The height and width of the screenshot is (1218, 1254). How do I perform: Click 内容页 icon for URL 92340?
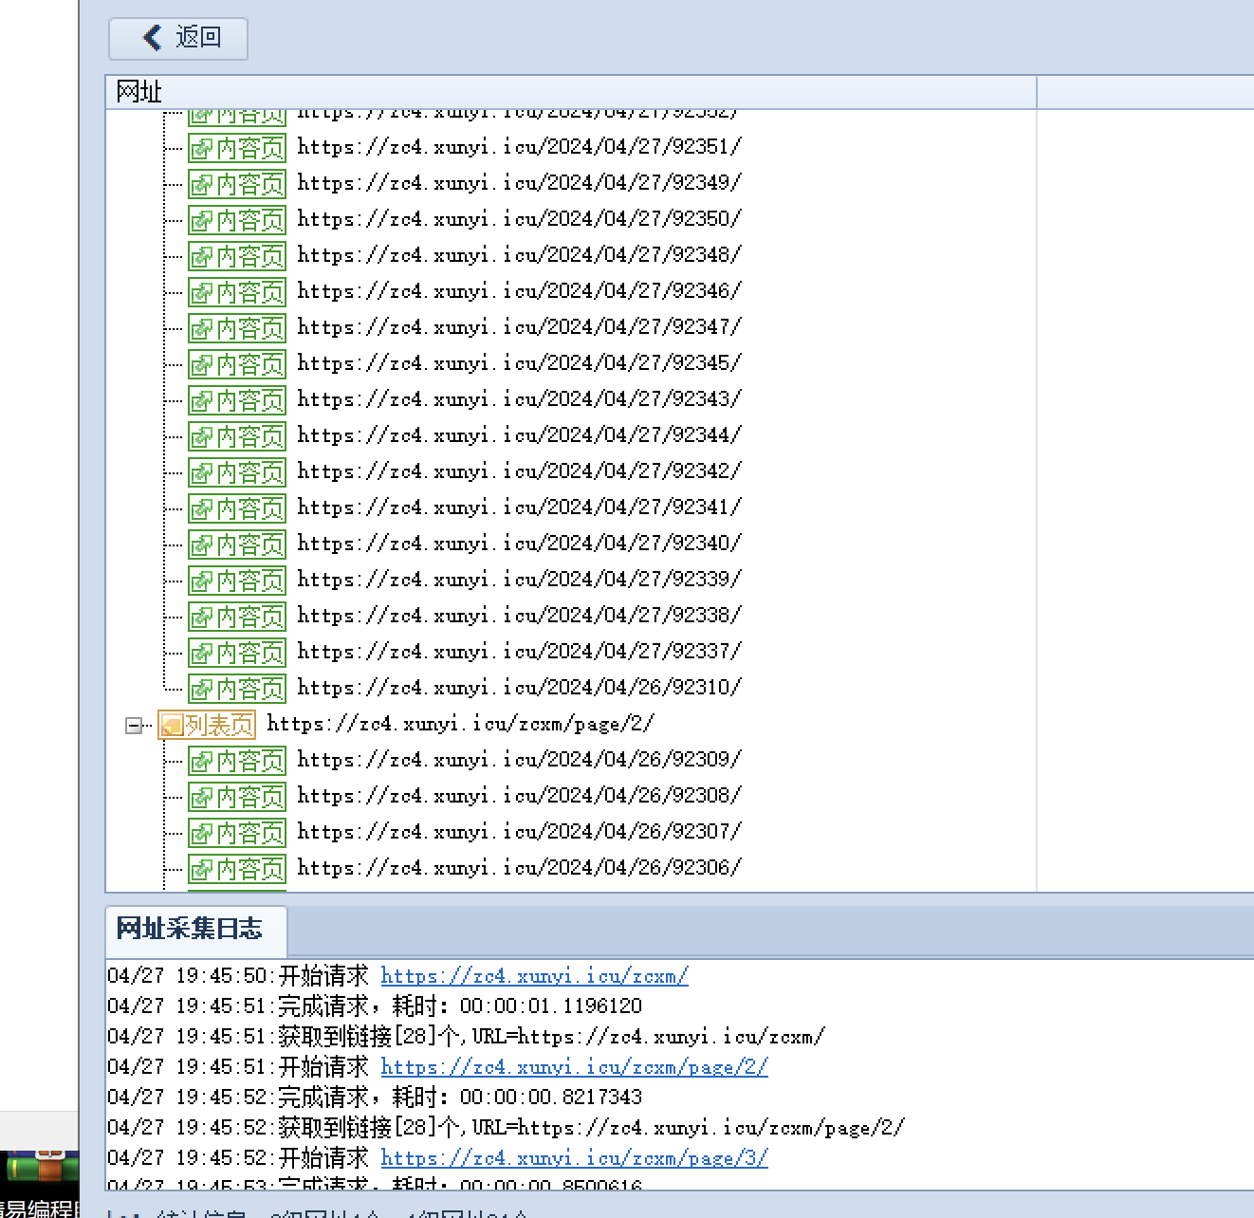tap(237, 544)
